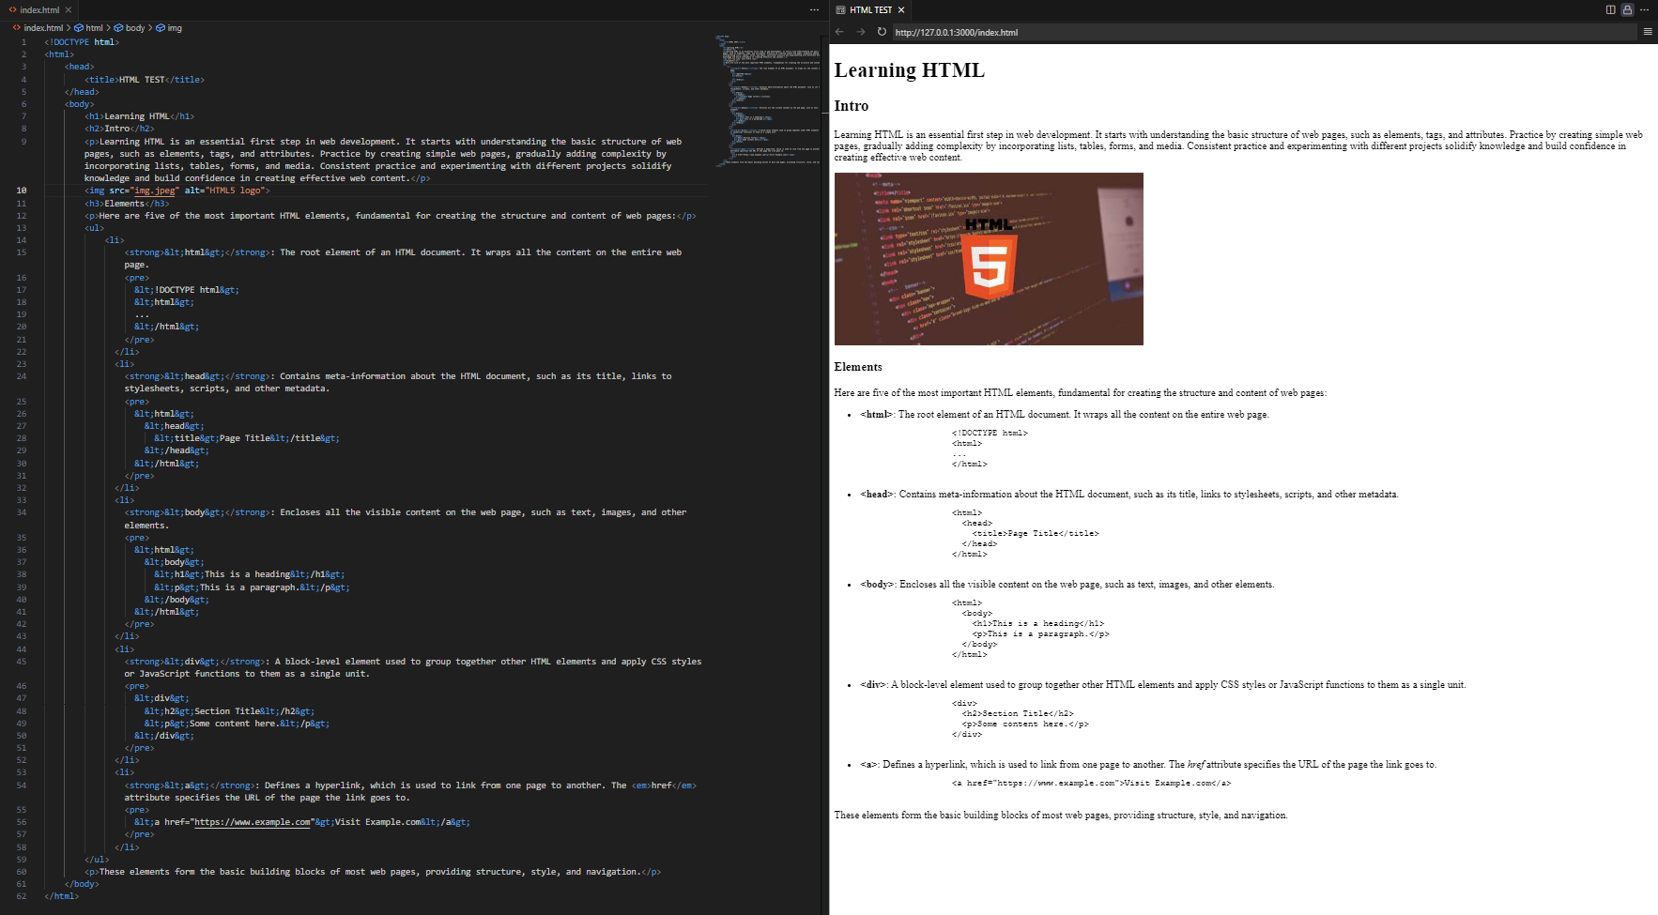Click the code minimap overview
Viewport: 1658px width, 915px height.
pyautogui.click(x=767, y=101)
